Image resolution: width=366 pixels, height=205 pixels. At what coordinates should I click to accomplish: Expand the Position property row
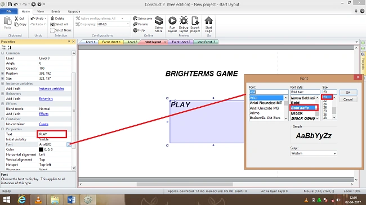[3, 74]
